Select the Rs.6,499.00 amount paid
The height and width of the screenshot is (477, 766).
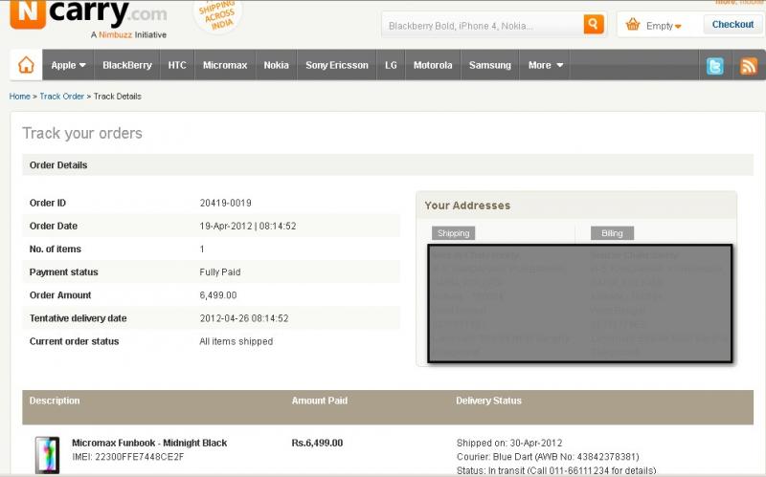(317, 443)
